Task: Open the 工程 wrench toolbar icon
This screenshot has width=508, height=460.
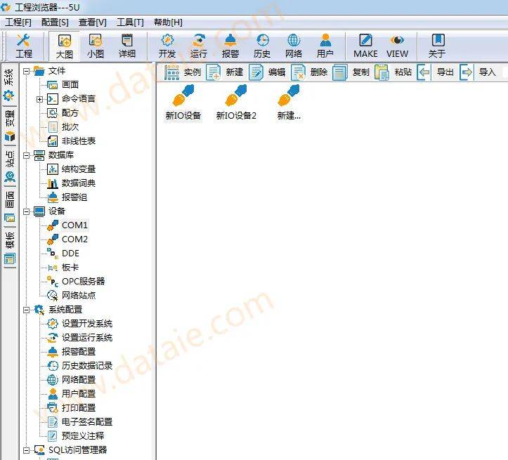Action: 23,46
